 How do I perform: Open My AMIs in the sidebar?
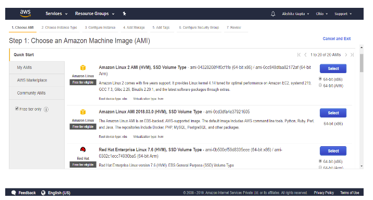click(x=37, y=67)
